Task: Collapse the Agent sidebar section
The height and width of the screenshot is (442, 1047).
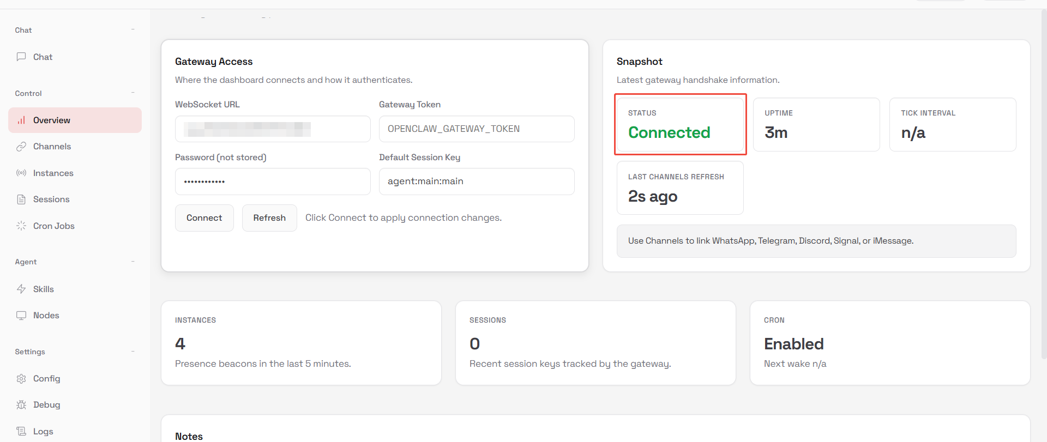Action: click(133, 262)
